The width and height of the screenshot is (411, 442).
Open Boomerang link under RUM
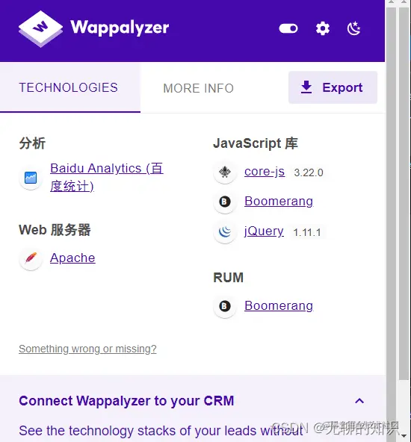click(x=279, y=306)
